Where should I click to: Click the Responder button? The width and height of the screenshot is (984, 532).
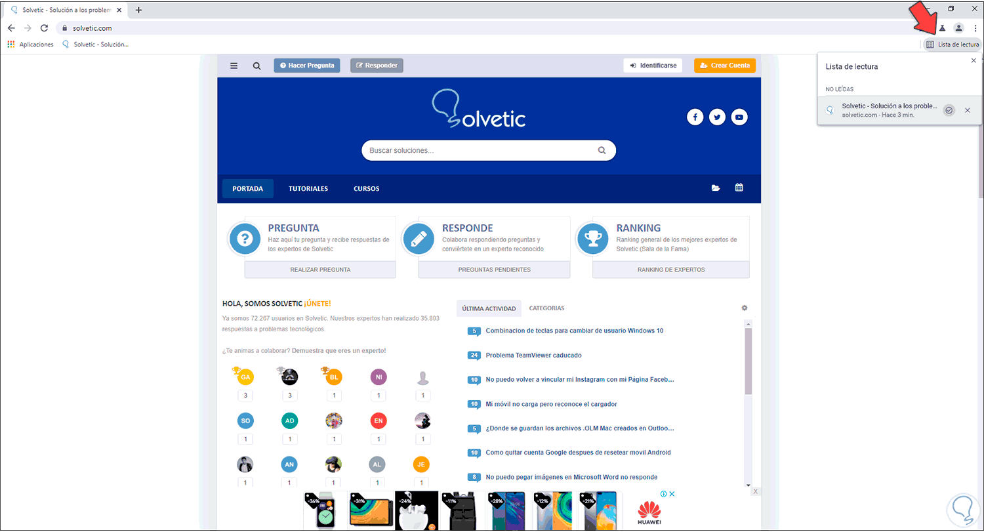(377, 66)
